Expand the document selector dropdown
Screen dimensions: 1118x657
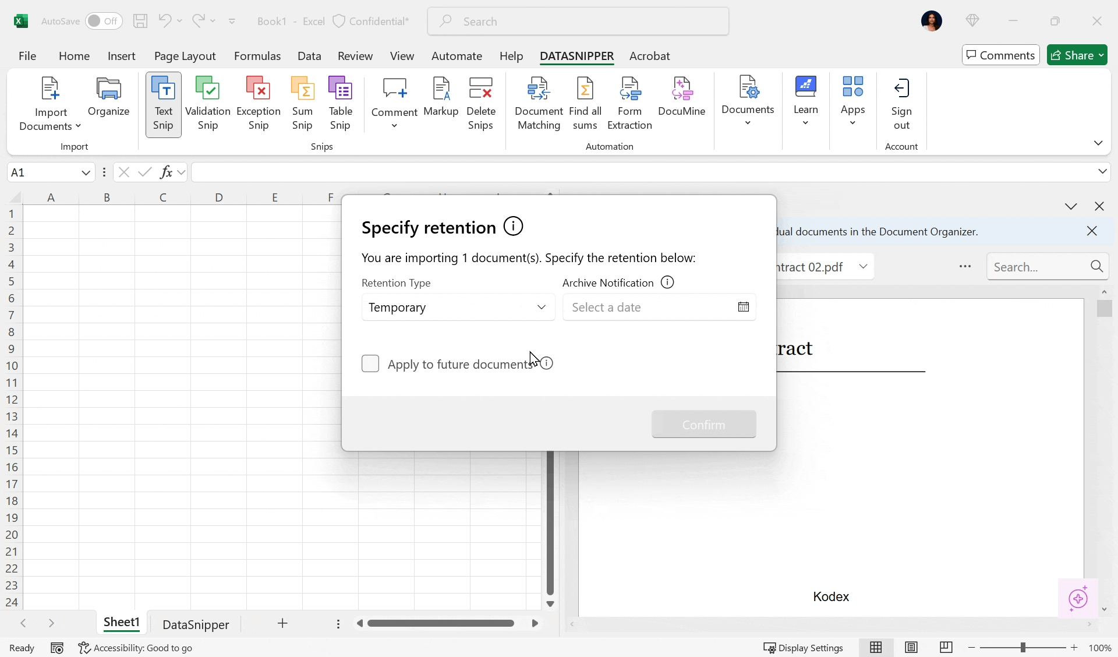(x=863, y=267)
